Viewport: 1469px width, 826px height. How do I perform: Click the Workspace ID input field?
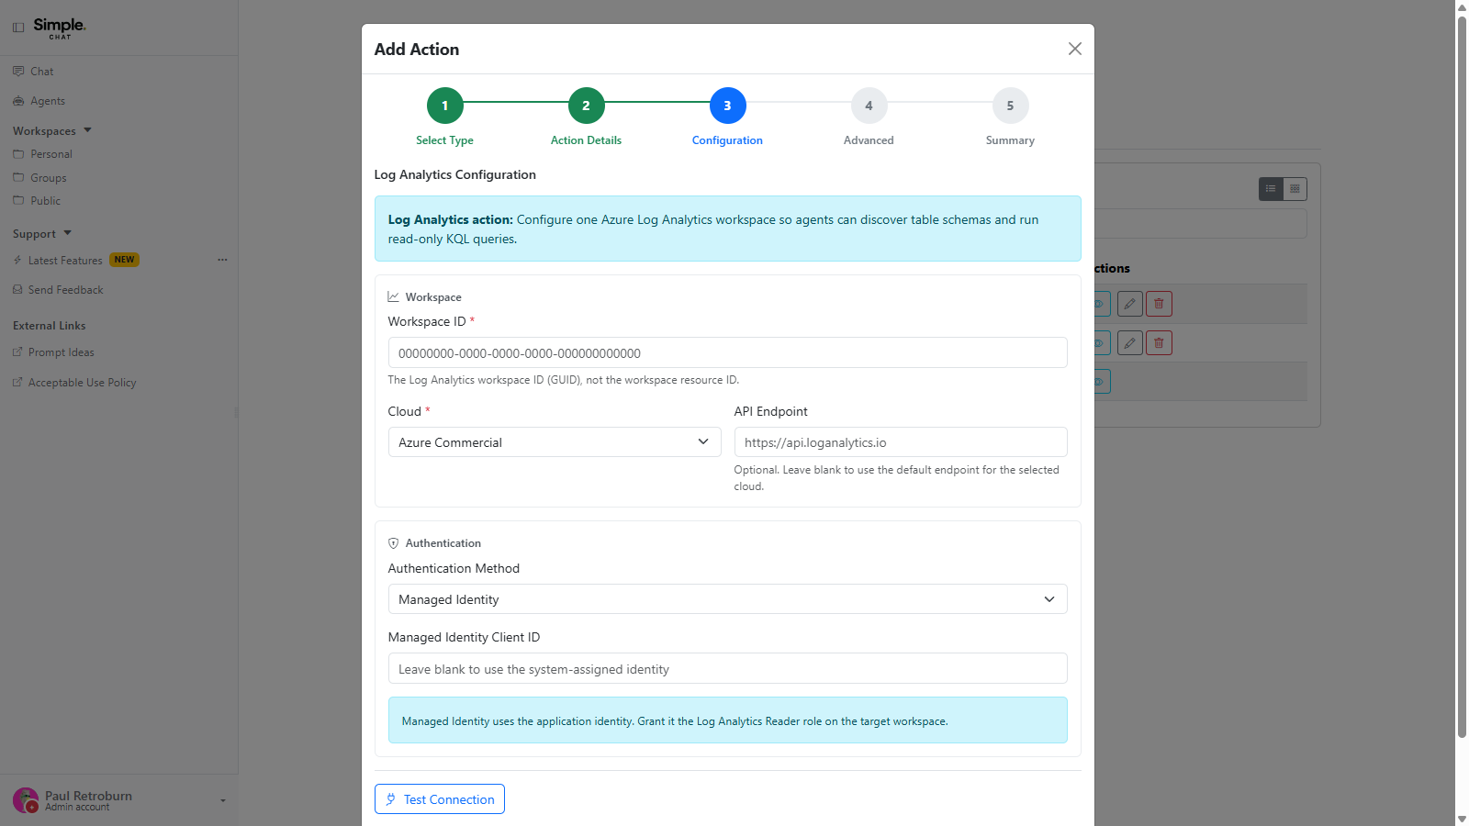tap(728, 353)
